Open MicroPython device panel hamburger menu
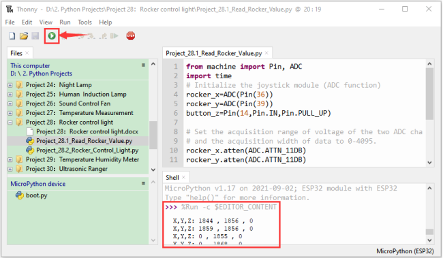 click(143, 183)
